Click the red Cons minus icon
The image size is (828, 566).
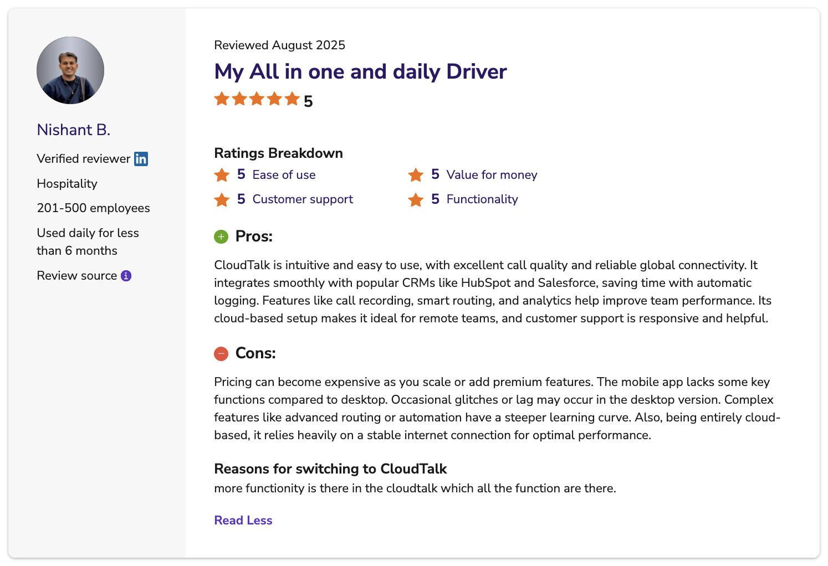pyautogui.click(x=221, y=354)
